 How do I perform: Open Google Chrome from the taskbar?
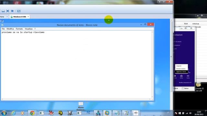tap(32, 113)
